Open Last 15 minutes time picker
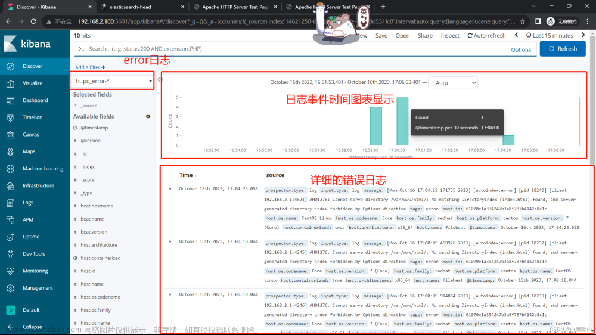Screen dimensions: 596x335 point(550,35)
